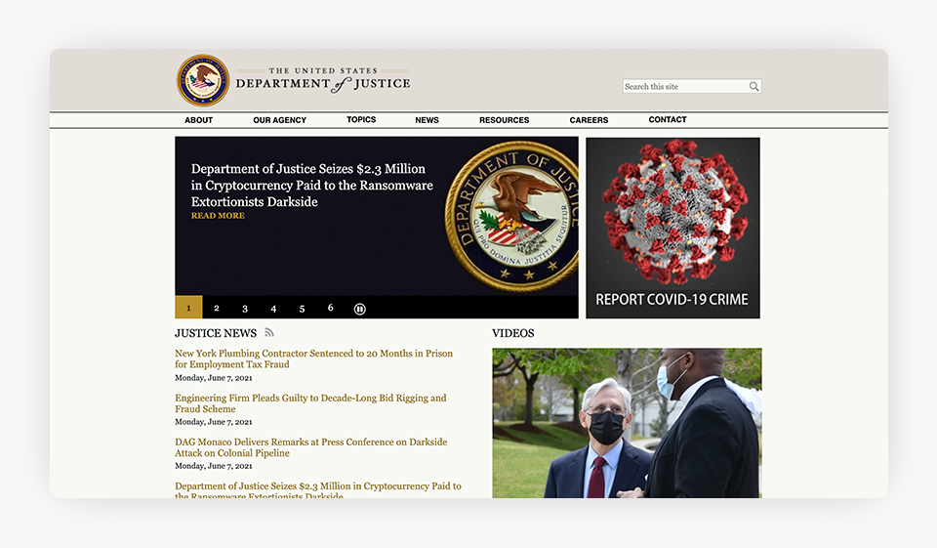Viewport: 937px width, 548px height.
Task: Click Read More on the Darkside story
Action: 218,216
